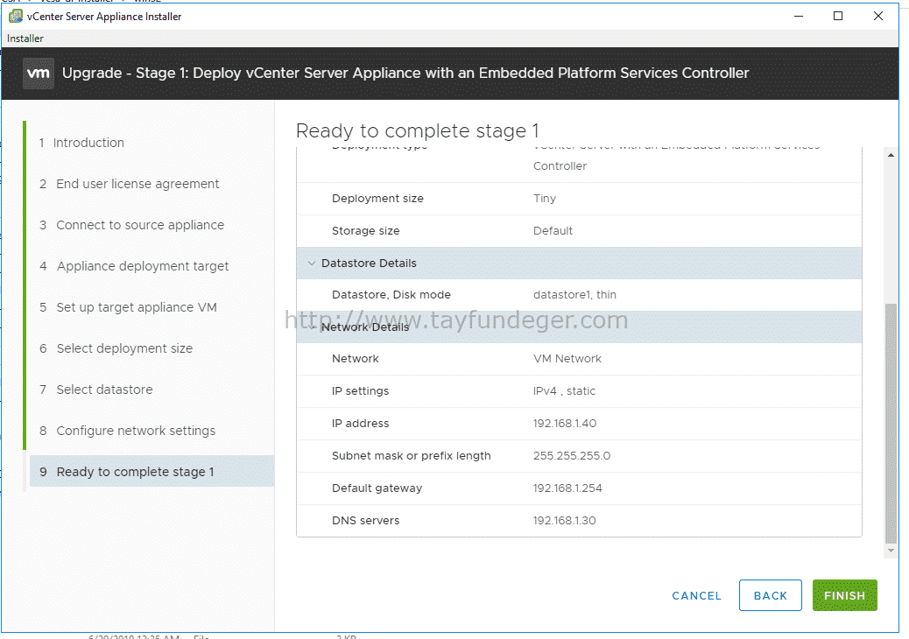Screen dimensions: 909x639
Task: Go to step 7 Select datastore
Action: [96, 390]
